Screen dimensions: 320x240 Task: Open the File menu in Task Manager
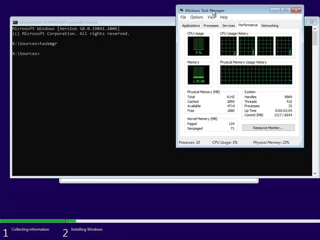point(183,17)
